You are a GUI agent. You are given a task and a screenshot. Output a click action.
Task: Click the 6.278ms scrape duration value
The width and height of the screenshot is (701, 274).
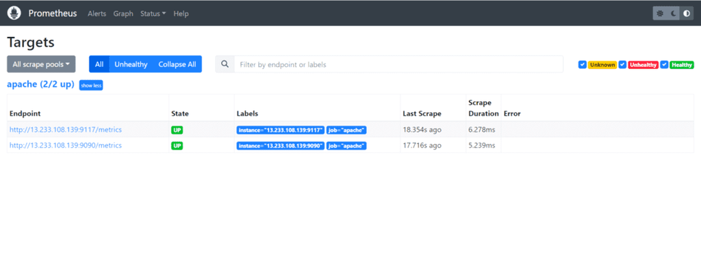coord(482,129)
